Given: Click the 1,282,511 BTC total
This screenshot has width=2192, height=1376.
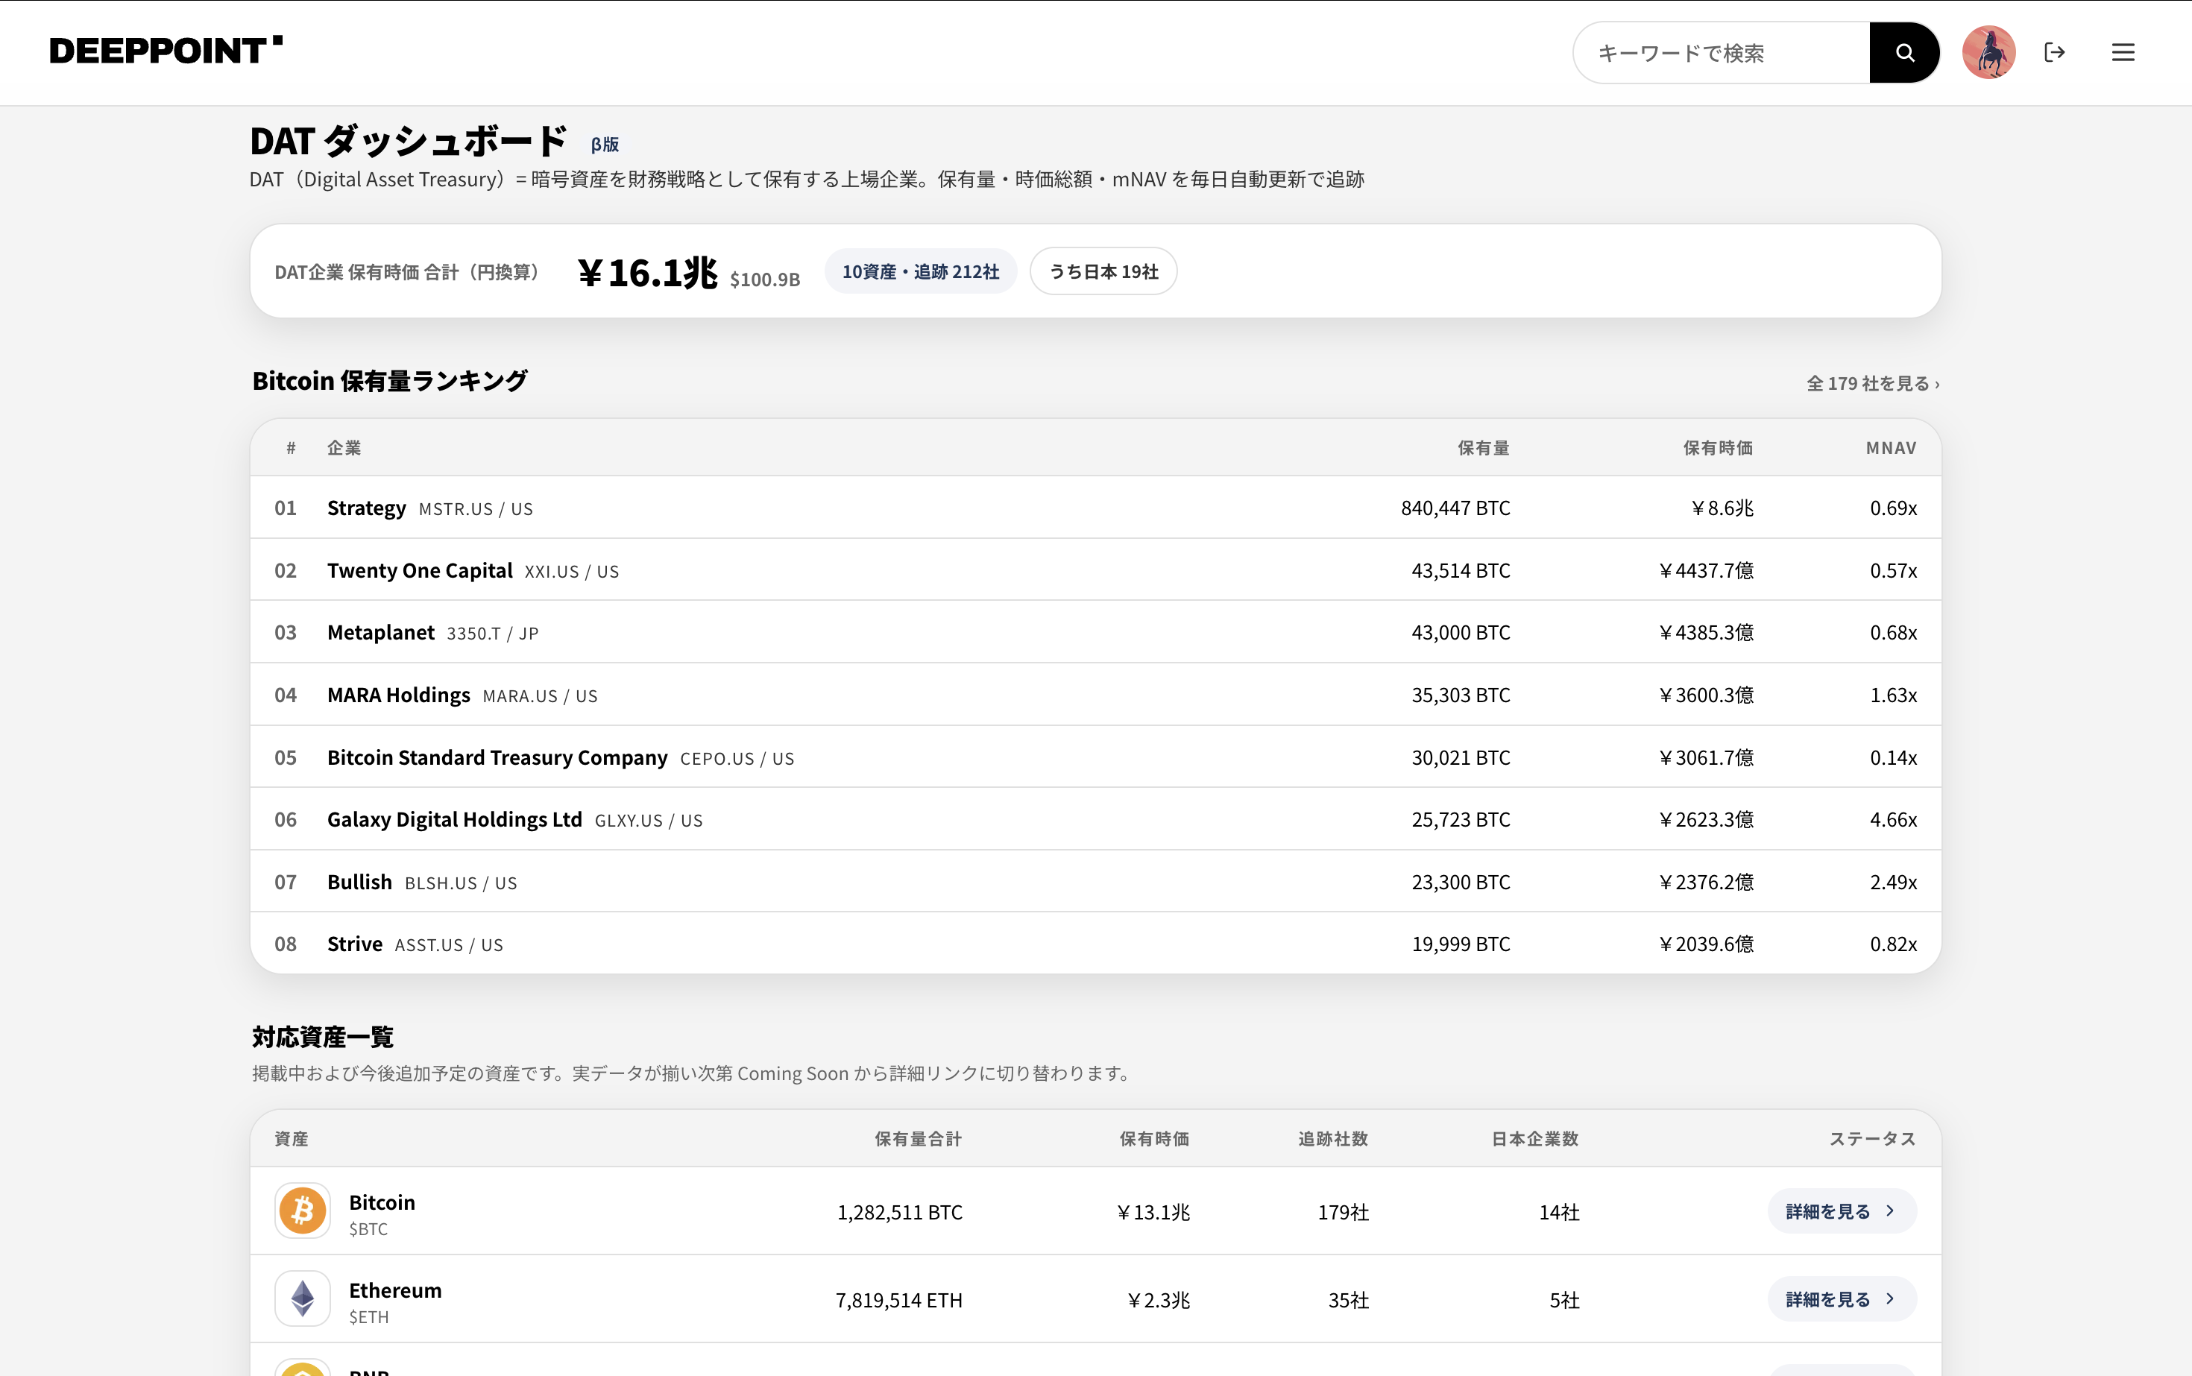Looking at the screenshot, I should click(x=899, y=1212).
